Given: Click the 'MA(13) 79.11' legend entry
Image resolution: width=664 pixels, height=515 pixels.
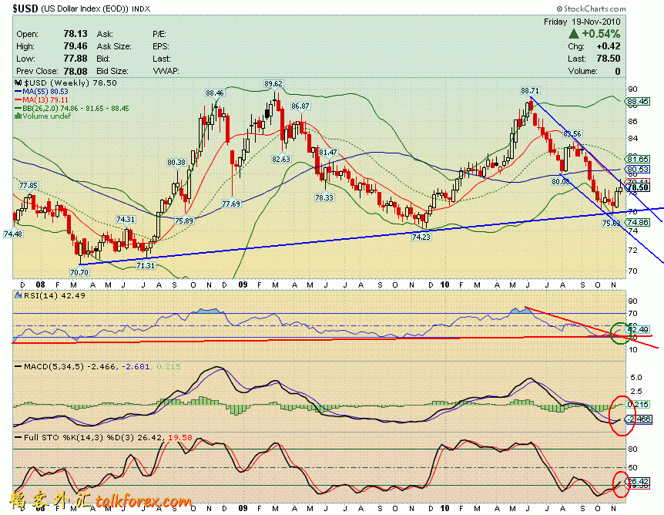Looking at the screenshot, I should click(42, 99).
